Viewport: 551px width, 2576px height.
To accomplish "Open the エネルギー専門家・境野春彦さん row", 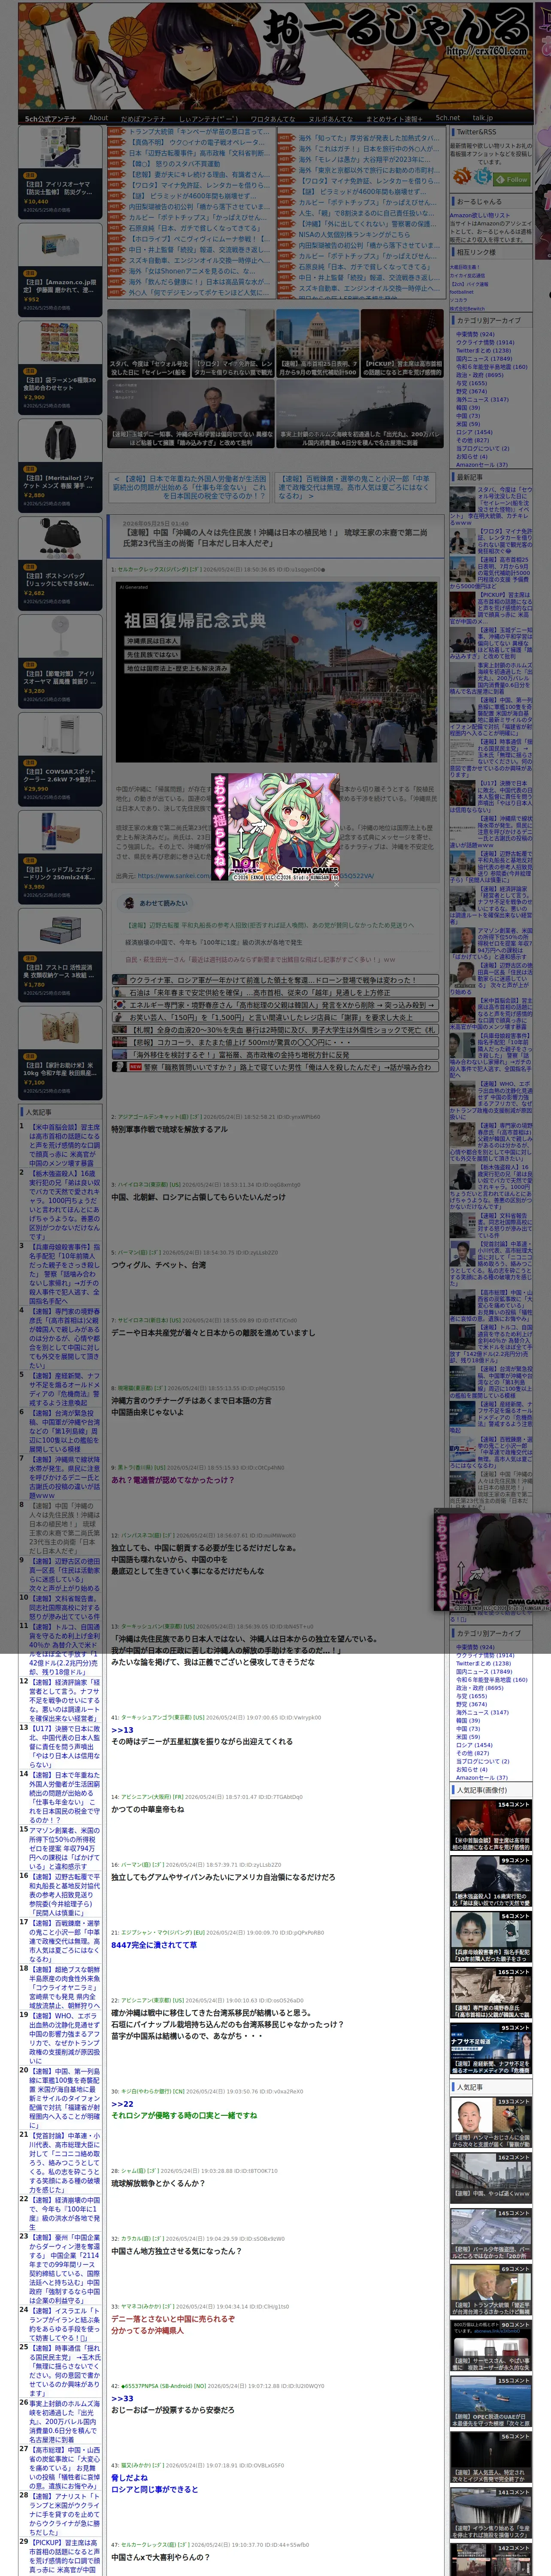I will click(275, 1005).
